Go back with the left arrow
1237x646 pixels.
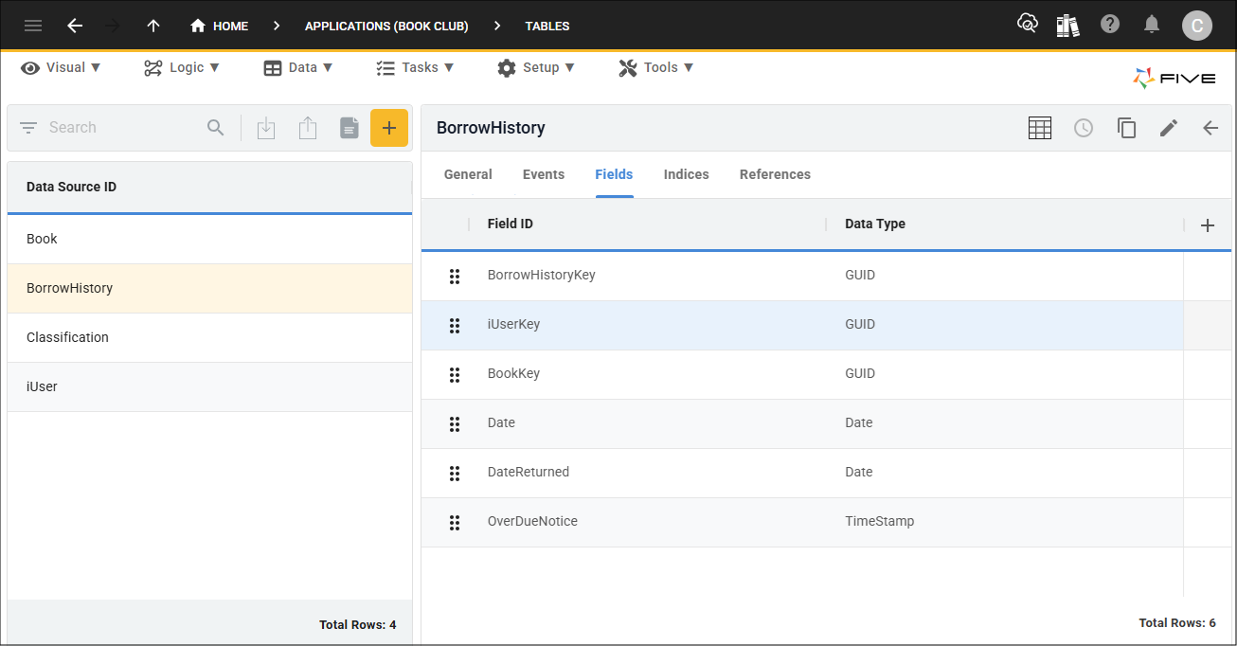click(x=75, y=26)
